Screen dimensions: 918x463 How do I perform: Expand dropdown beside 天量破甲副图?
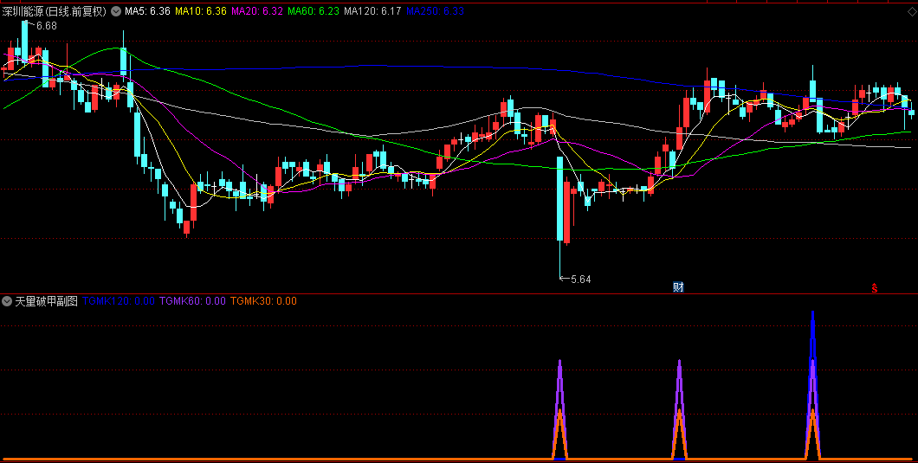point(7,301)
